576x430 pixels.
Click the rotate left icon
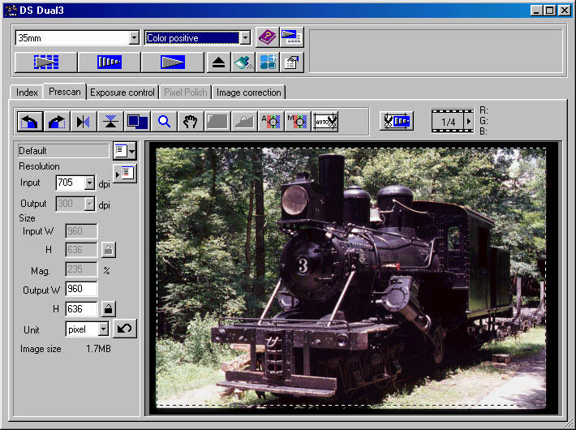tap(29, 122)
